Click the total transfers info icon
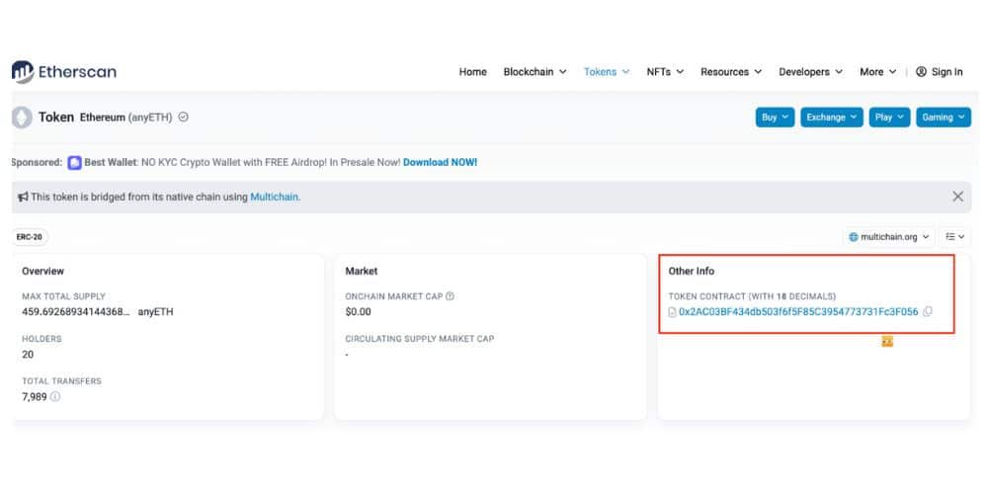 (55, 397)
